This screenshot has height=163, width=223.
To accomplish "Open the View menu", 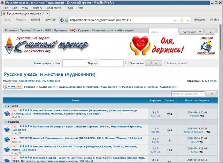I will [25, 8].
